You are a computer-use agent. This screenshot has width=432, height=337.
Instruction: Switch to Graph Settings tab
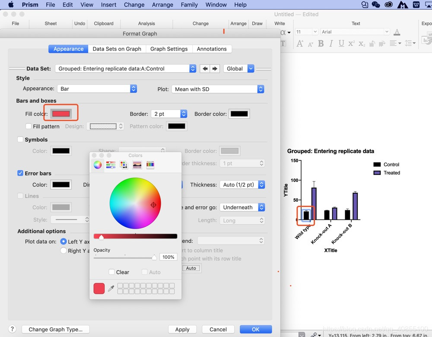pos(169,49)
